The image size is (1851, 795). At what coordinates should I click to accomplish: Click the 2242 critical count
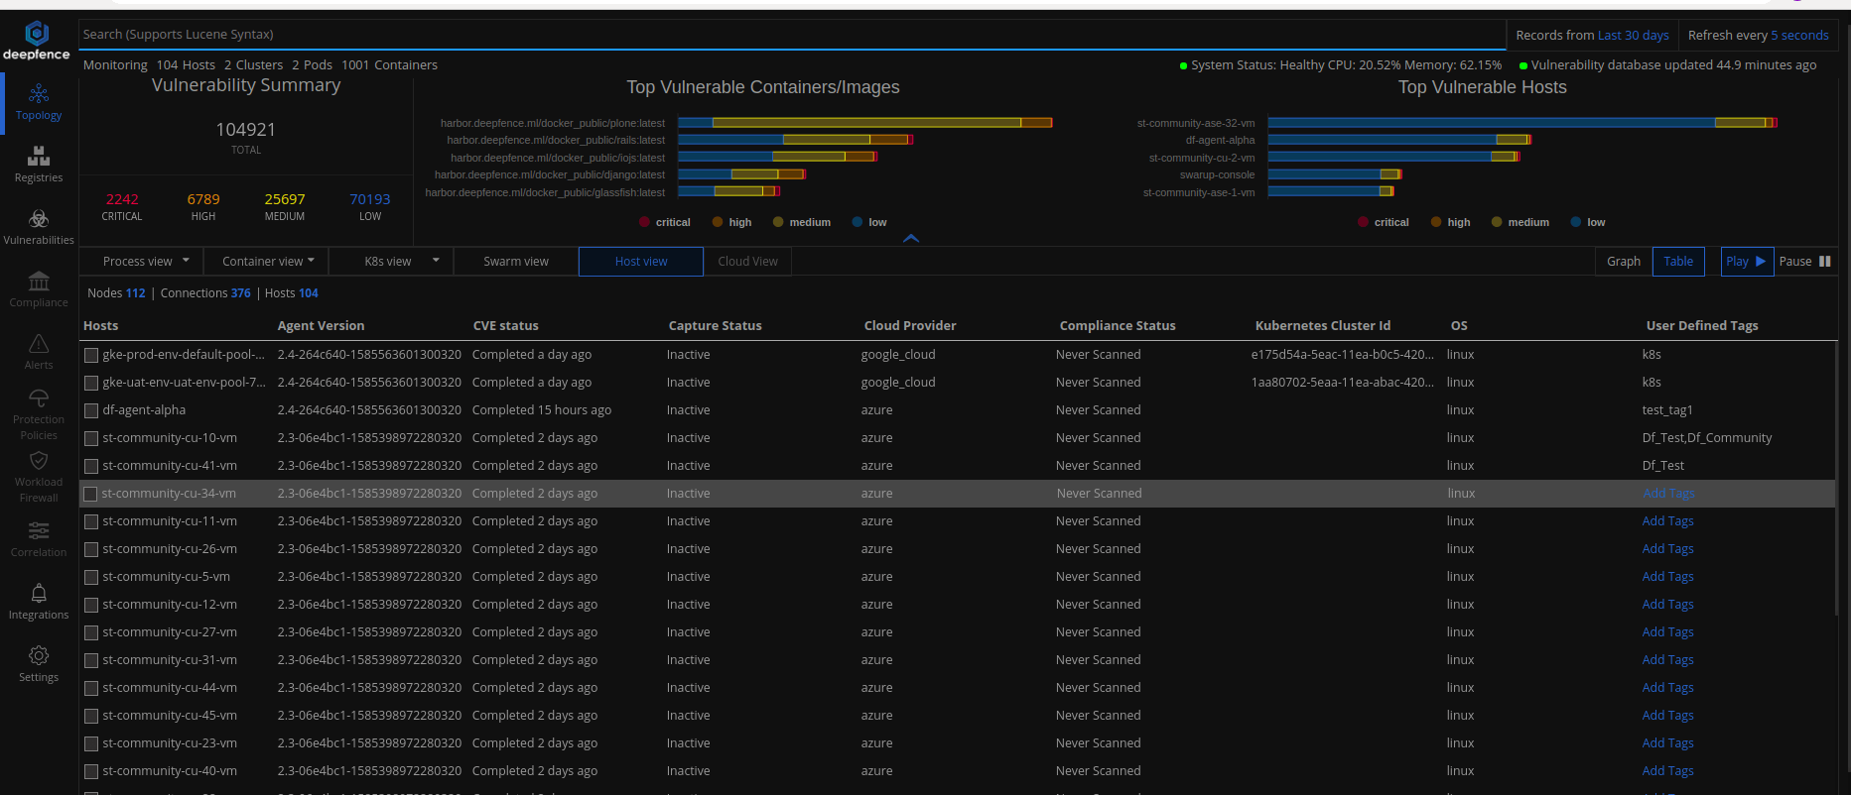122,199
